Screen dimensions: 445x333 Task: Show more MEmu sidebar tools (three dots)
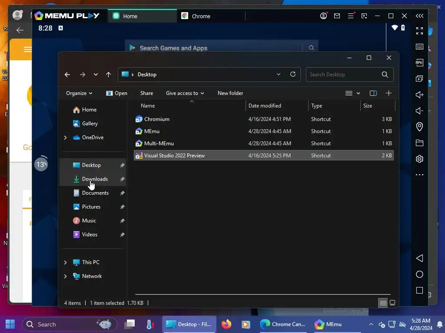click(x=419, y=175)
